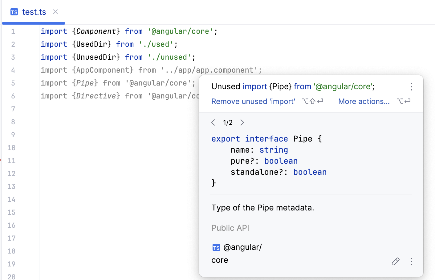This screenshot has height=280, width=435.
Task: Switch to the test.ts tab
Action: click(34, 12)
